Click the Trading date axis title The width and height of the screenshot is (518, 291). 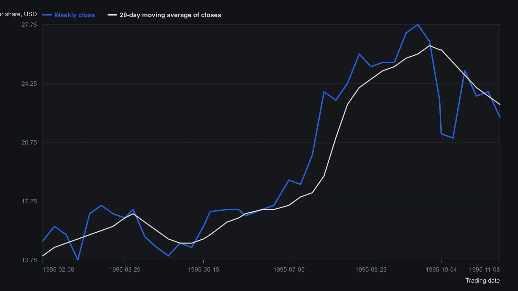pyautogui.click(x=482, y=281)
